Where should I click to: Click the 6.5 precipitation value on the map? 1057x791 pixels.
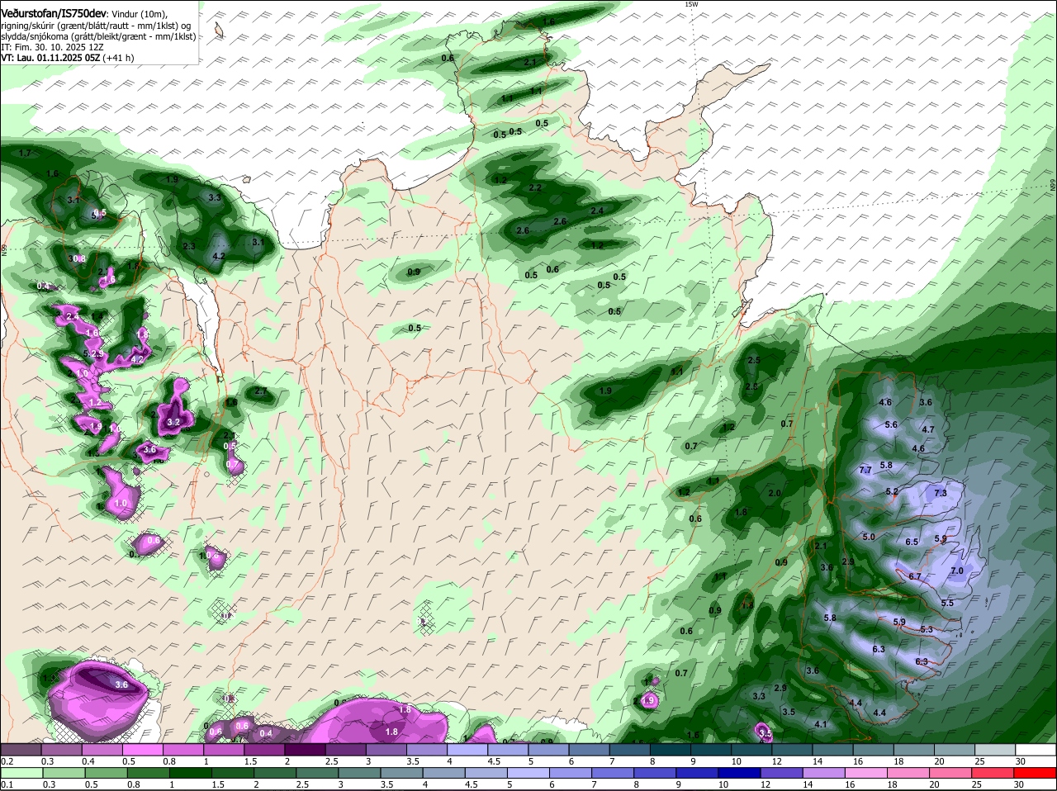coord(912,542)
